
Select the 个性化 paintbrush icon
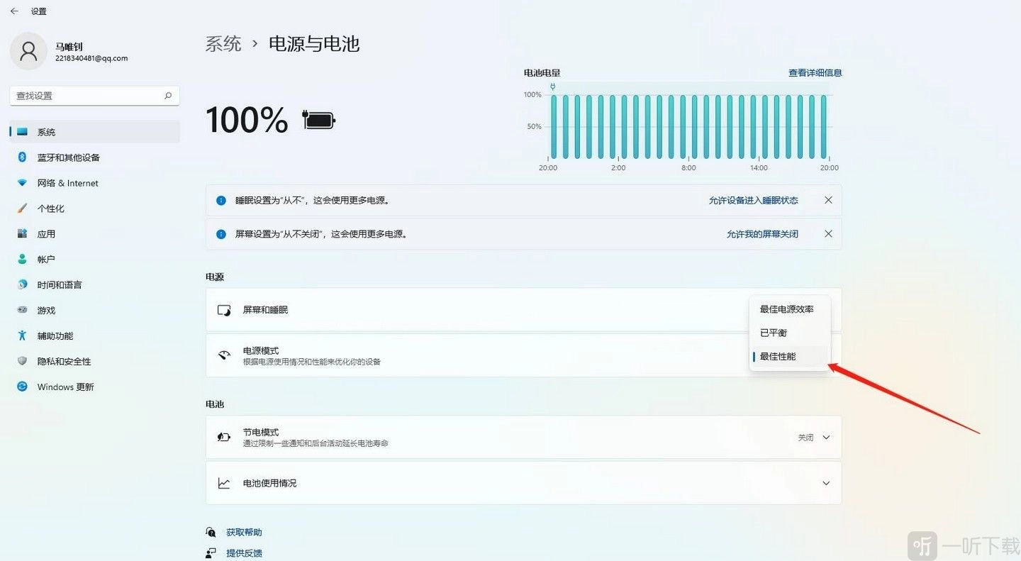click(x=23, y=209)
